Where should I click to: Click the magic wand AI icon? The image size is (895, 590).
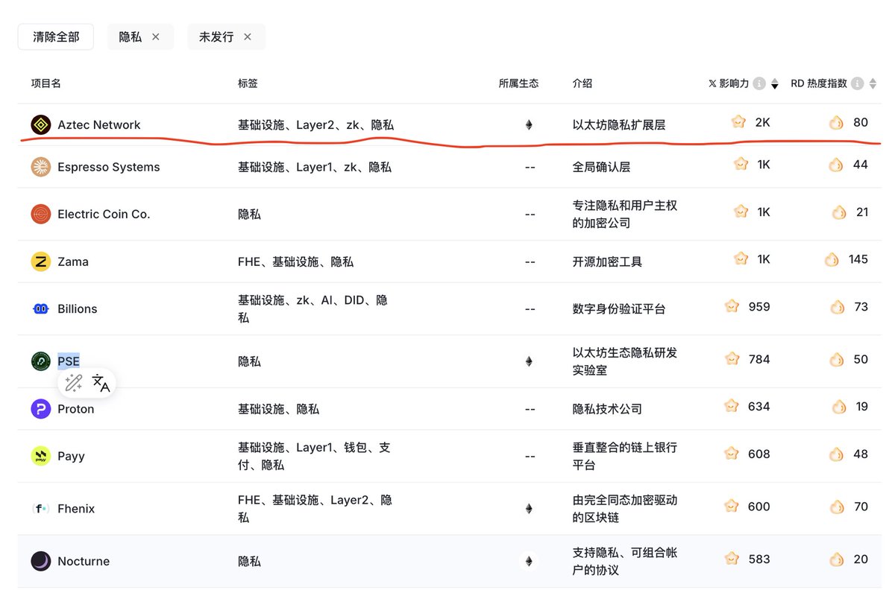(74, 384)
